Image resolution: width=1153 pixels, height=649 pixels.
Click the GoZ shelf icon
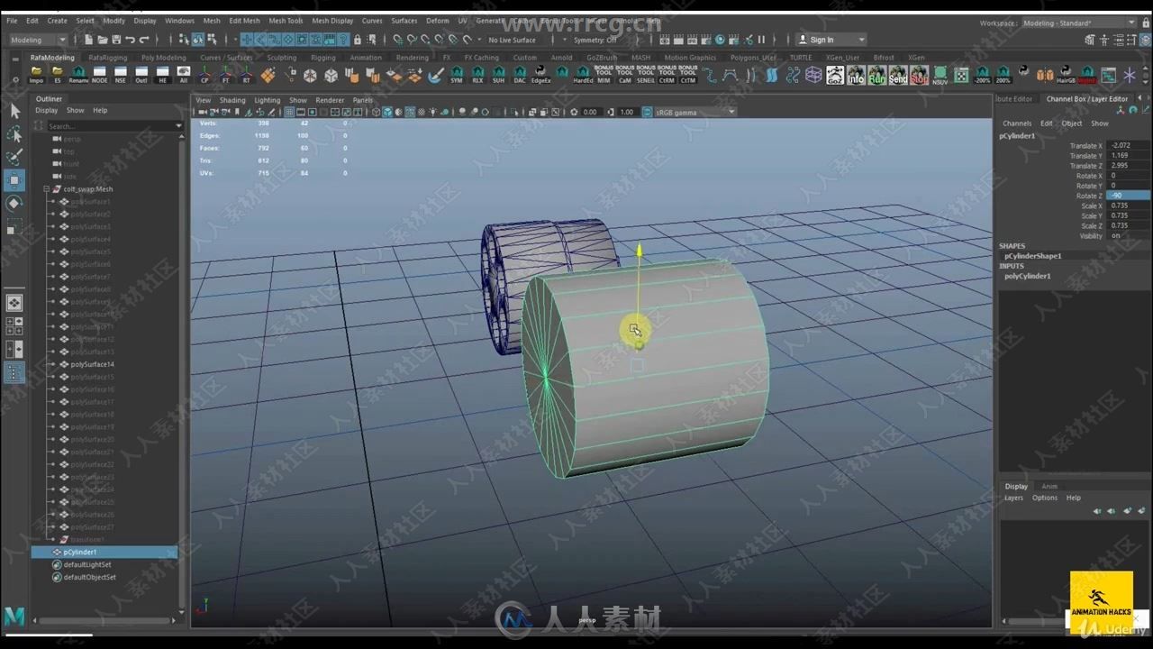(x=835, y=75)
